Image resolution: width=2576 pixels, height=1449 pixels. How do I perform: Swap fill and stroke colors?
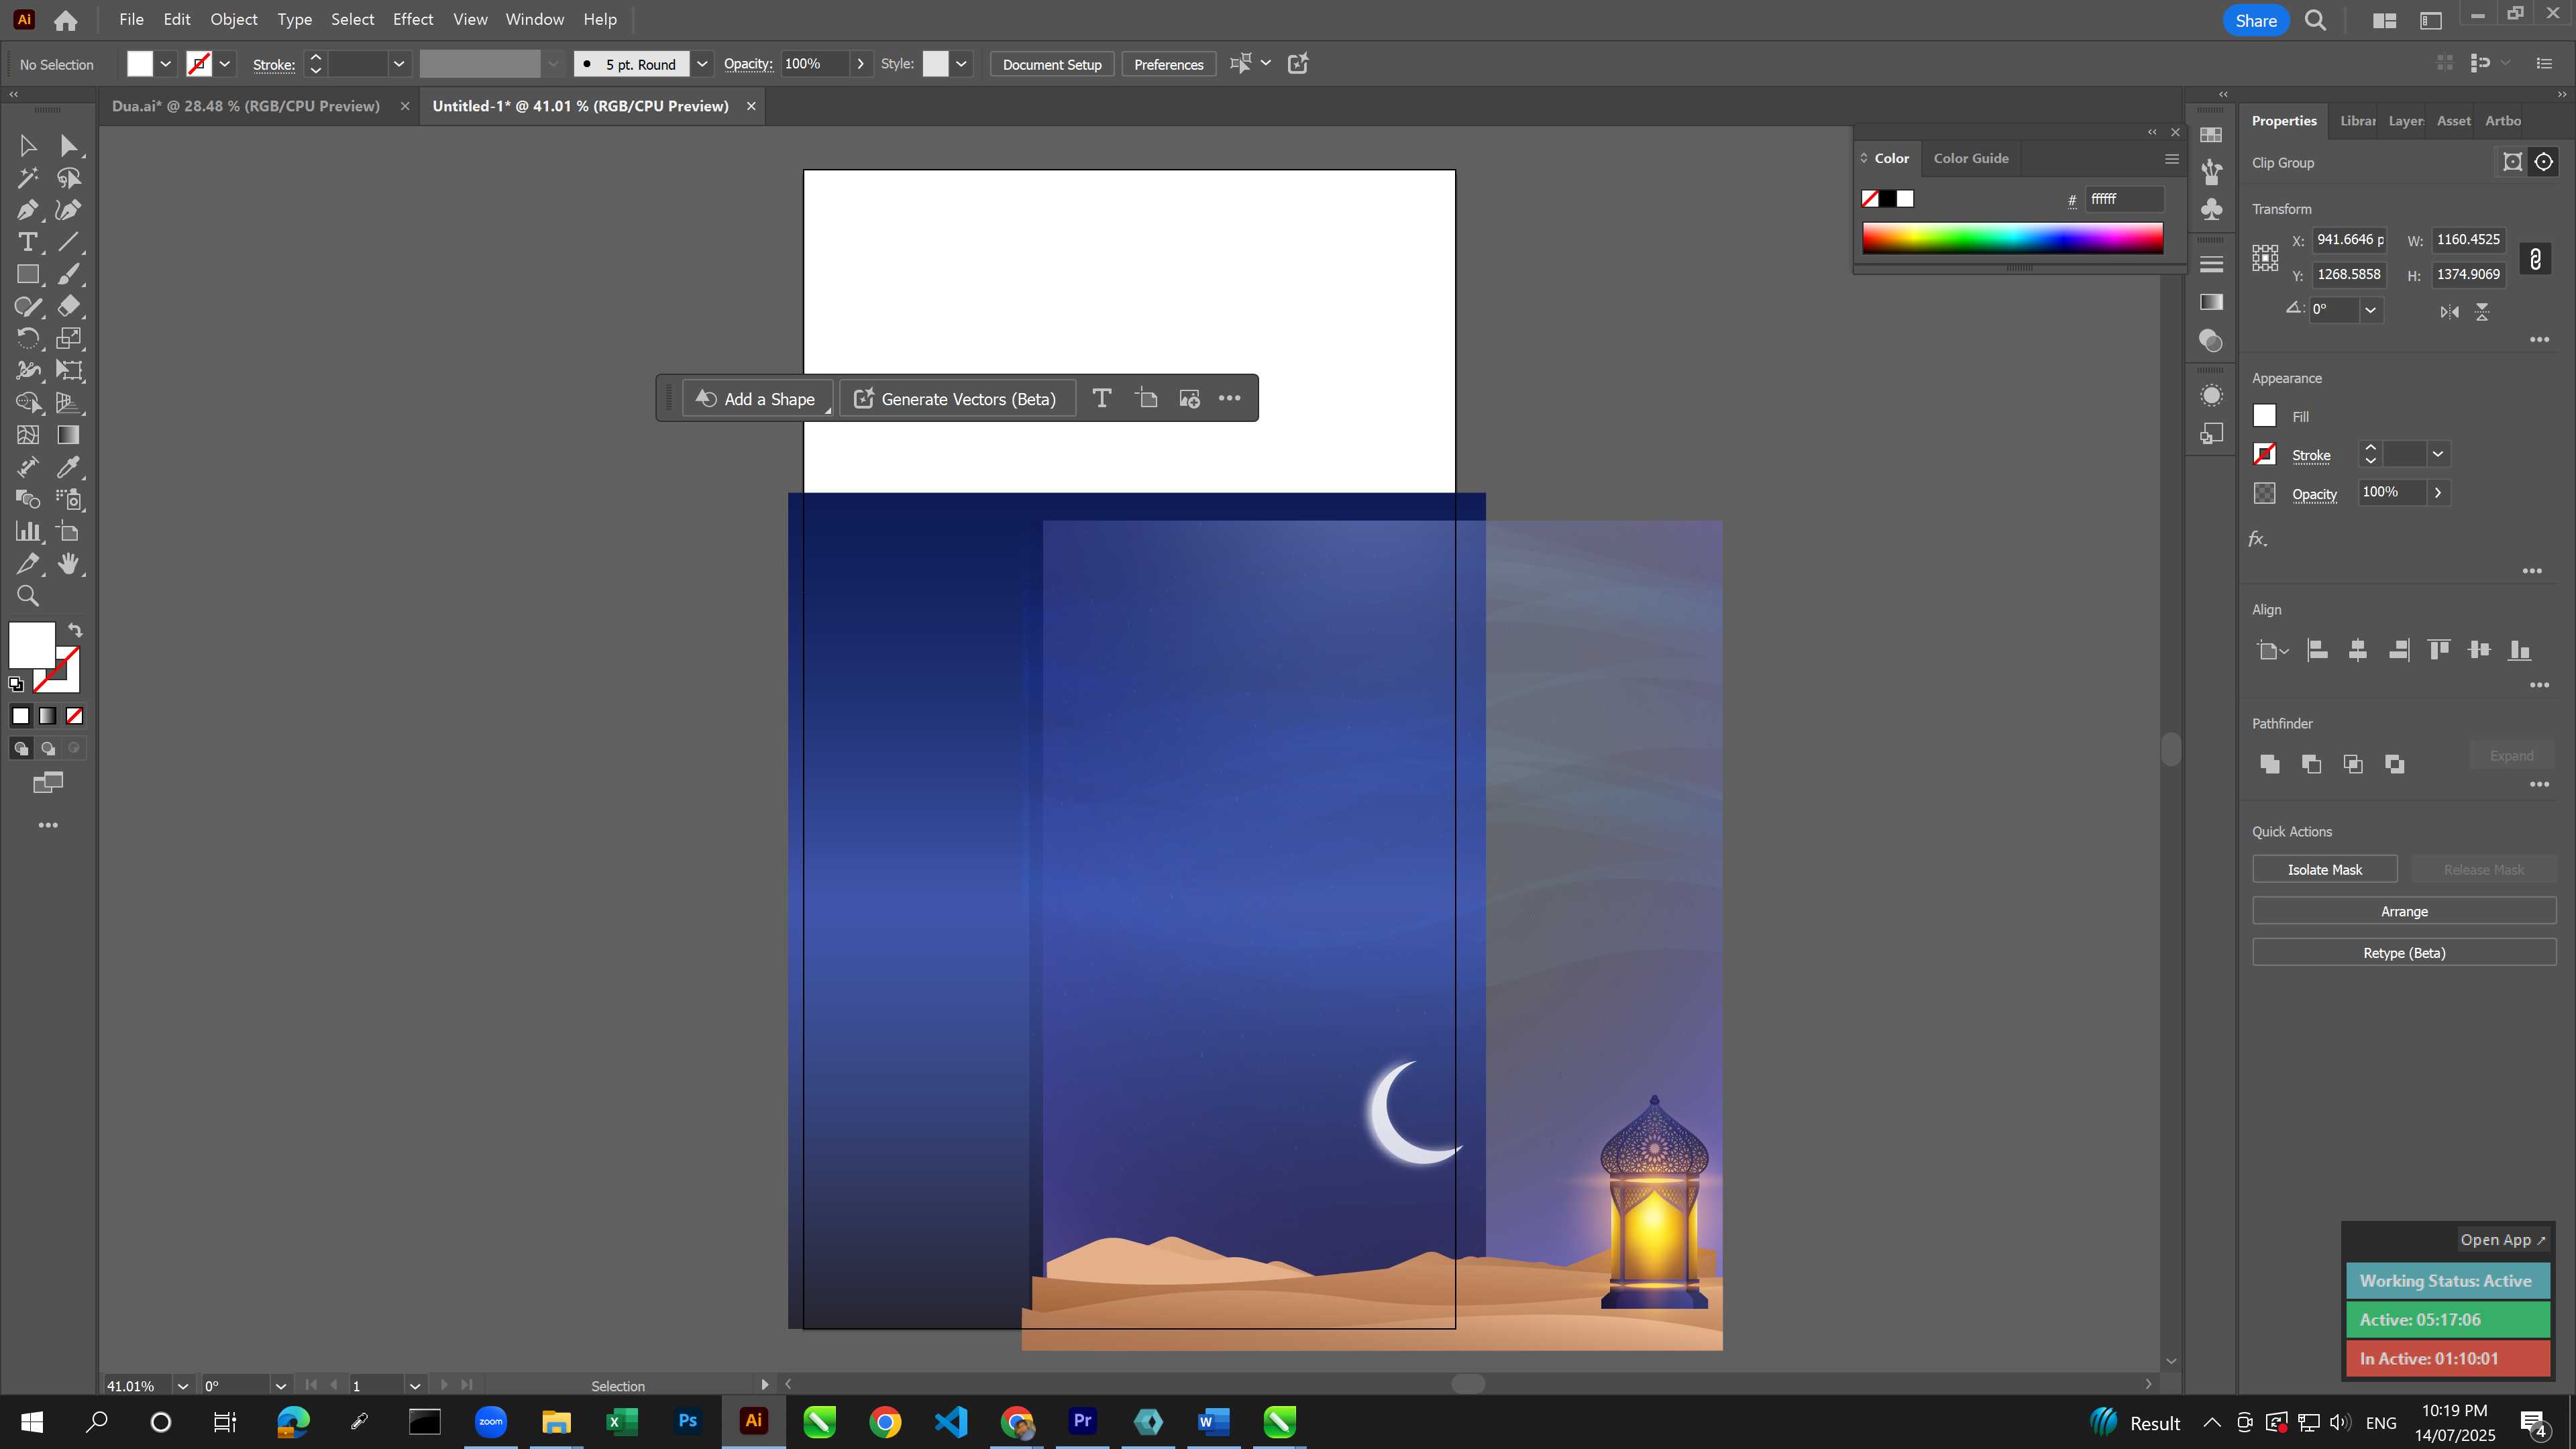tap(75, 630)
